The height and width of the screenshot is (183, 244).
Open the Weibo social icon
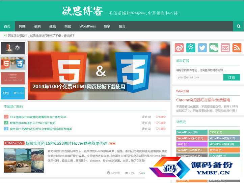click(x=179, y=48)
